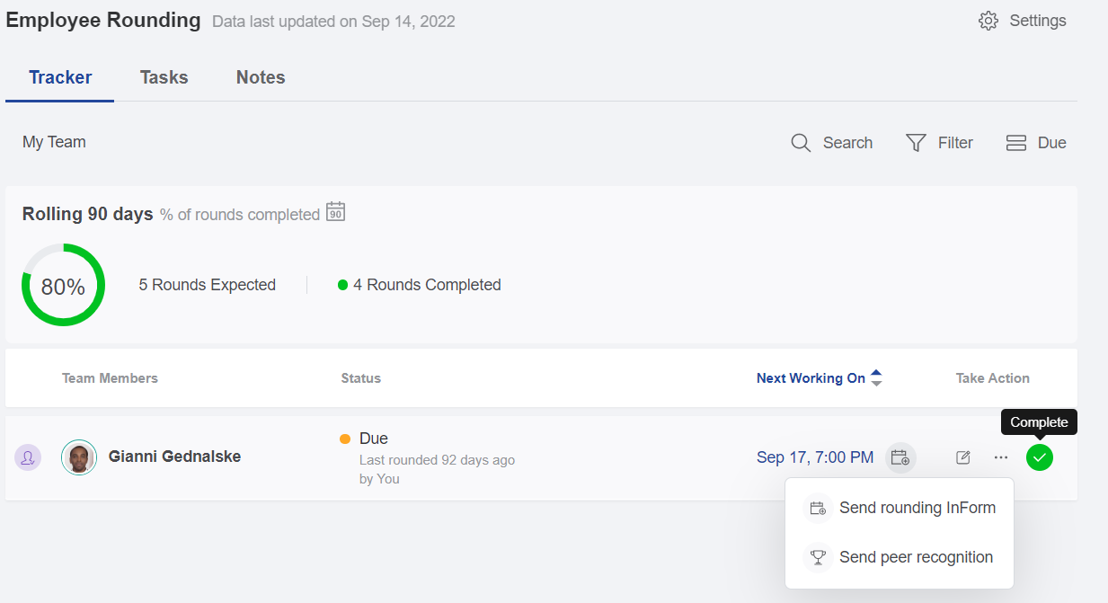Switch to the Tasks tab
The width and height of the screenshot is (1108, 603).
[164, 77]
